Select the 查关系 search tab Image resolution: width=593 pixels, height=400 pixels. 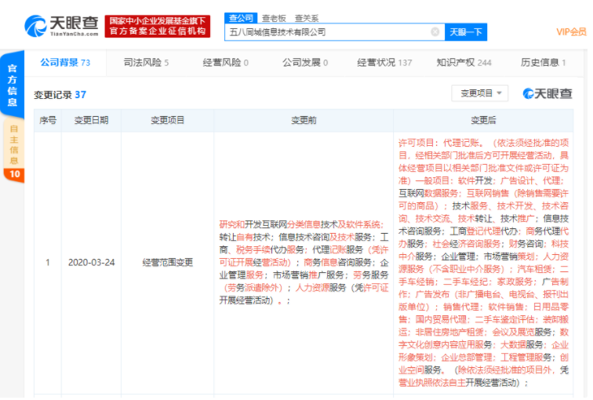[x=307, y=18]
